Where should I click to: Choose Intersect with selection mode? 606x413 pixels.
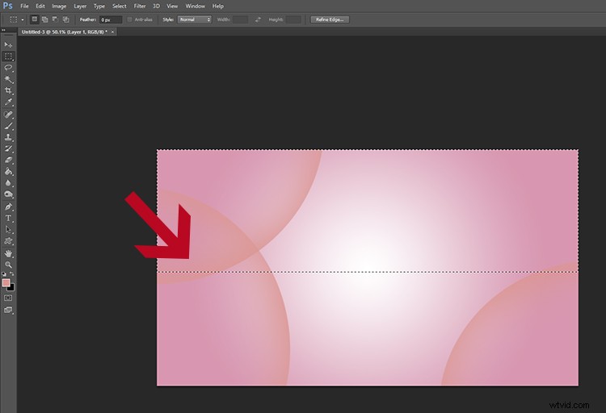pyautogui.click(x=65, y=19)
